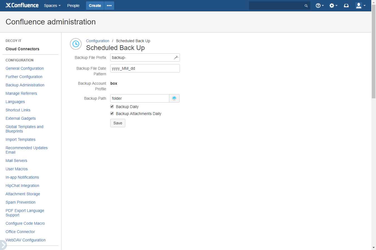Viewport: 376px width, 250px height.
Task: Click the Confluence logo
Action: point(22,5)
